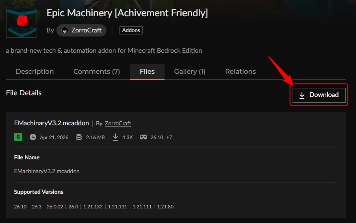The height and width of the screenshot is (223, 356).
Task: Click the EMachinaryV3.2.mcaddon file title
Action: (x=51, y=123)
